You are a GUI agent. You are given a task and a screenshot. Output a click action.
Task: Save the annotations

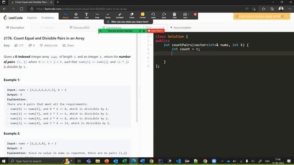point(185,16)
